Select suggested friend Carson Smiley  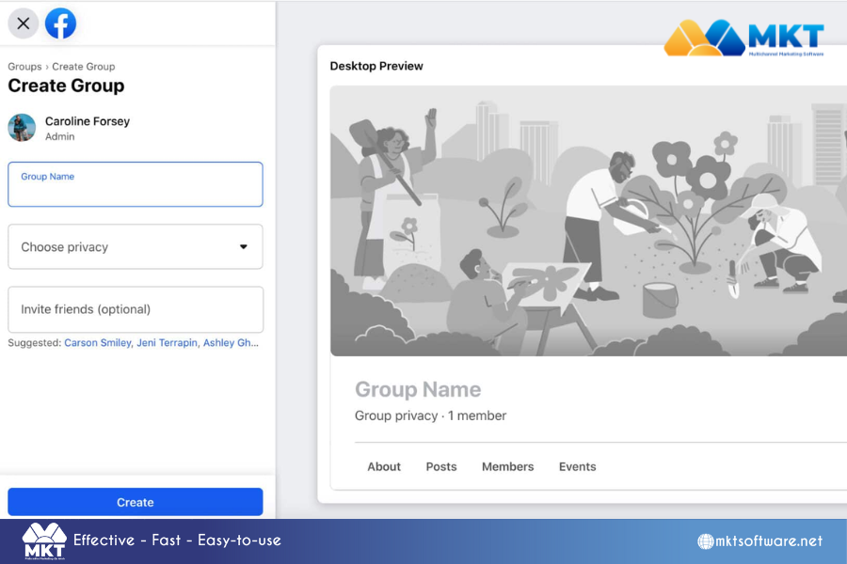pos(98,343)
